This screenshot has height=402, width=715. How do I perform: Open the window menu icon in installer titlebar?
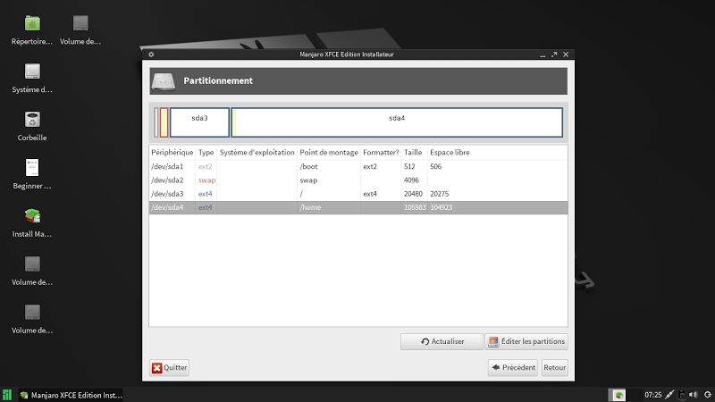[x=151, y=54]
